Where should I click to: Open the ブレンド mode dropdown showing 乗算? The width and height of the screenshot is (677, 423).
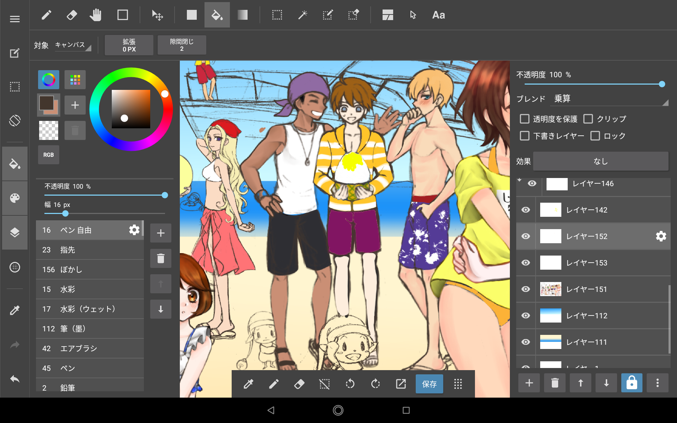coord(609,99)
